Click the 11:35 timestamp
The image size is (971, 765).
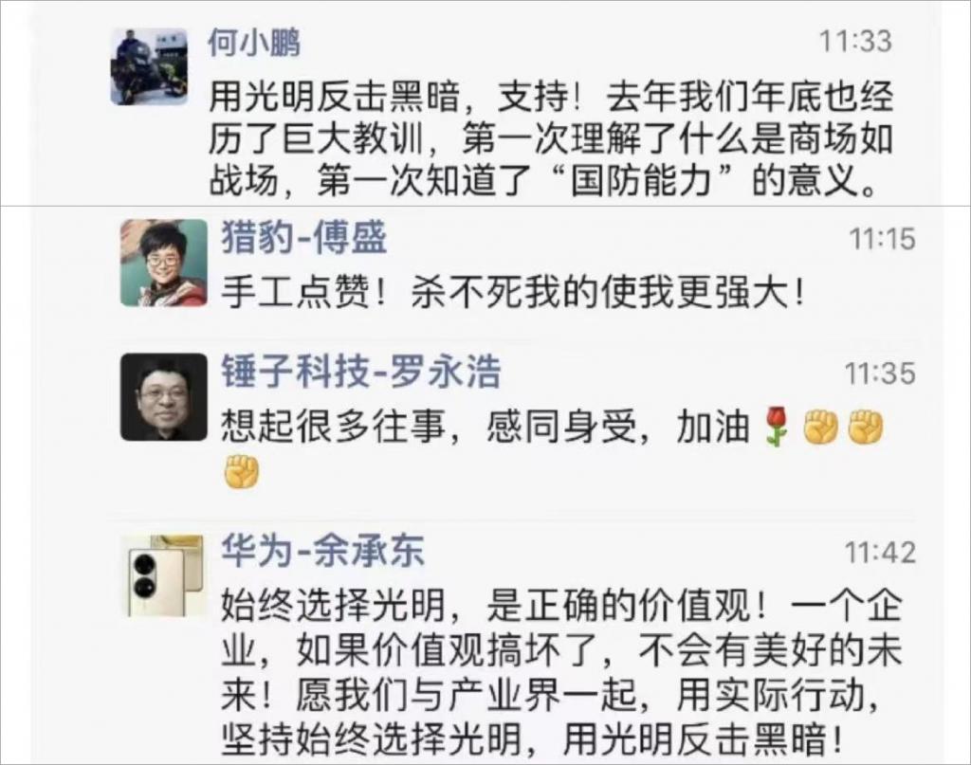point(880,373)
